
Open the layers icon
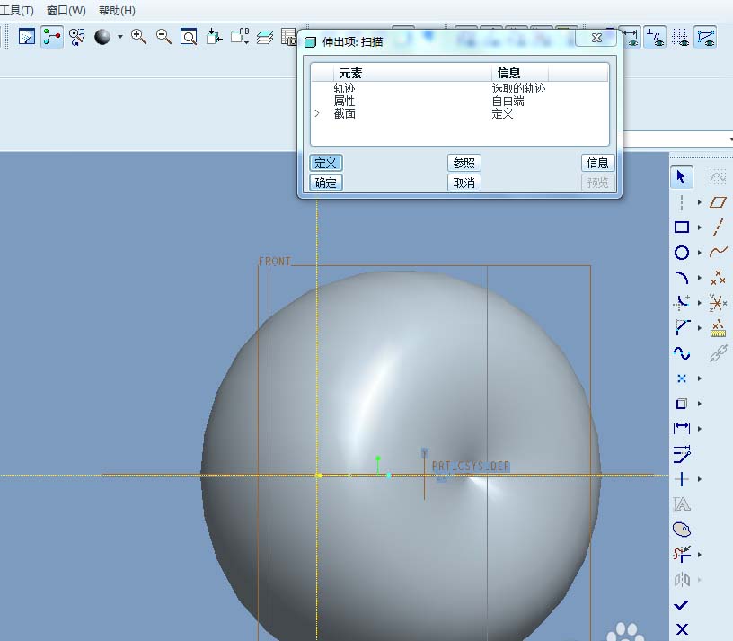tap(265, 37)
